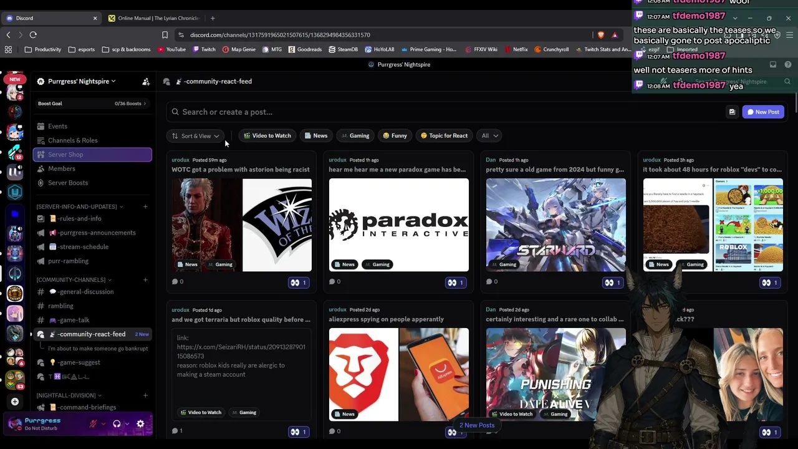Screen dimensions: 798x449
Task: Open the Sort & View dropdown
Action: click(196, 136)
